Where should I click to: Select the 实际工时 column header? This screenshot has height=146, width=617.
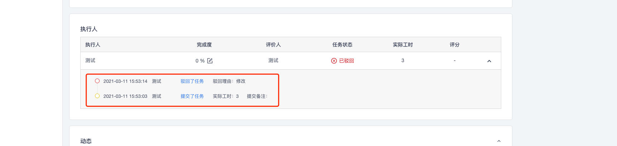pyautogui.click(x=403, y=45)
